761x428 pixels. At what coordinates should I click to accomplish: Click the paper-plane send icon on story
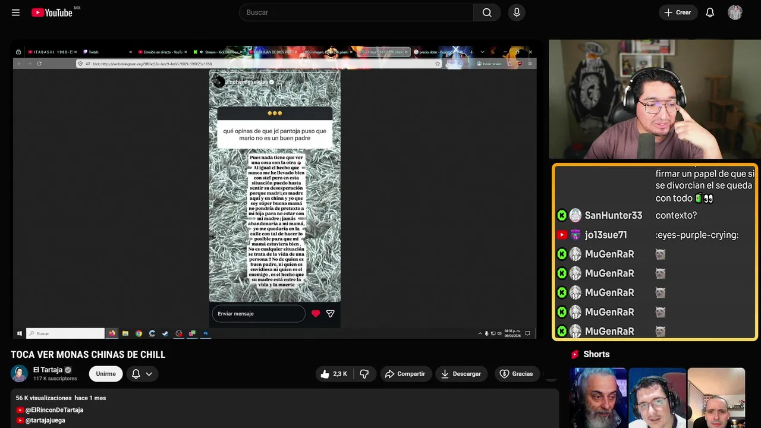(331, 314)
